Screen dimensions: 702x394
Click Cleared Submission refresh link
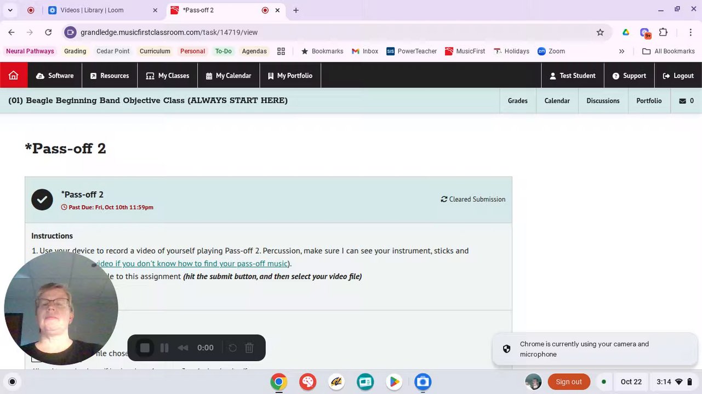(x=473, y=199)
